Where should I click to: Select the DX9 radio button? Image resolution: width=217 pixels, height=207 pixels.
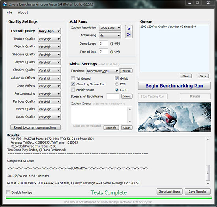pos(117,84)
